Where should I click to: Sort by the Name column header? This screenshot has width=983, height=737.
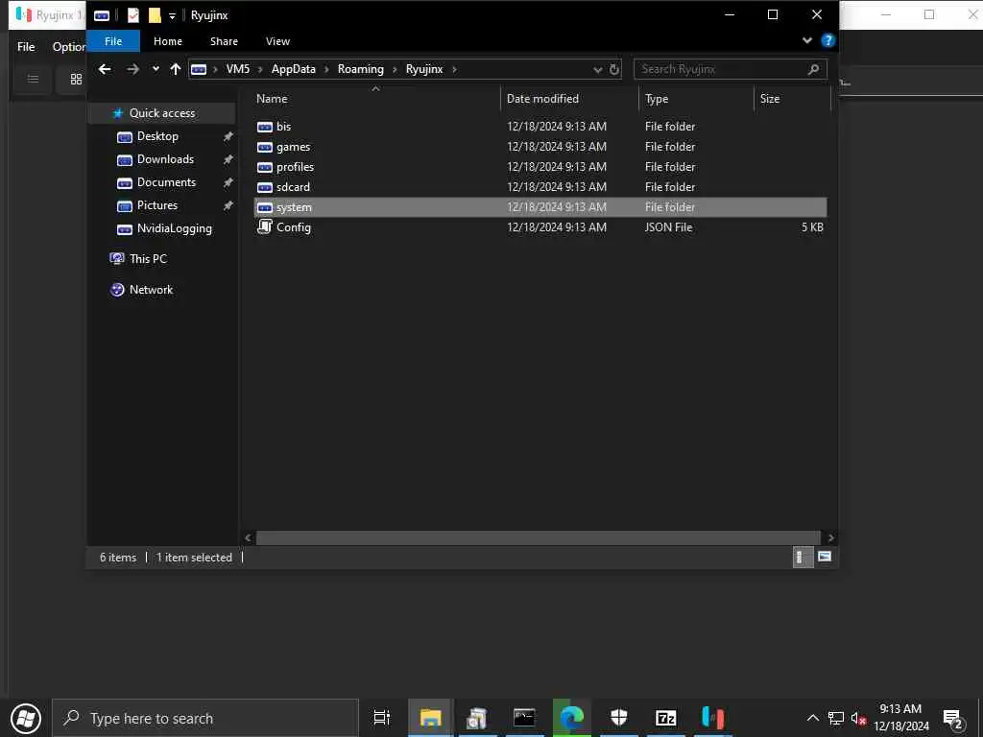coord(272,99)
